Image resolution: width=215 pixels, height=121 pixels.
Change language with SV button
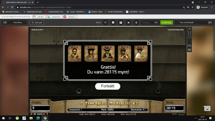pos(105,23)
